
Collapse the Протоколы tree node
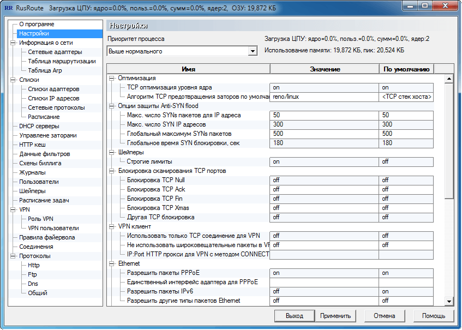(x=13, y=256)
